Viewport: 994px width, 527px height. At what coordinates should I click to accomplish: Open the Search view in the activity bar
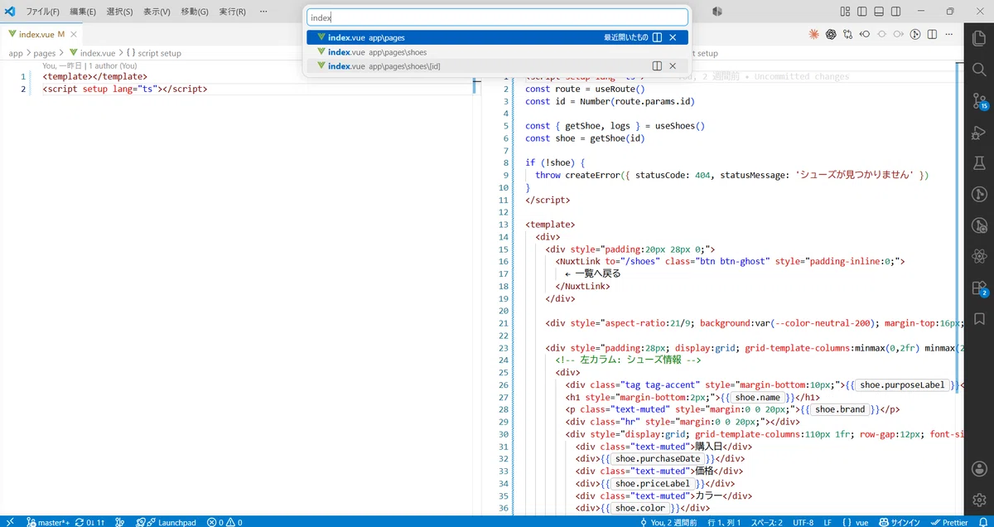pyautogui.click(x=979, y=69)
